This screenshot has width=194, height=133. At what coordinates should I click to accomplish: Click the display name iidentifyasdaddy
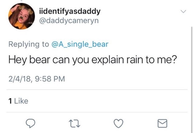pos(70,11)
